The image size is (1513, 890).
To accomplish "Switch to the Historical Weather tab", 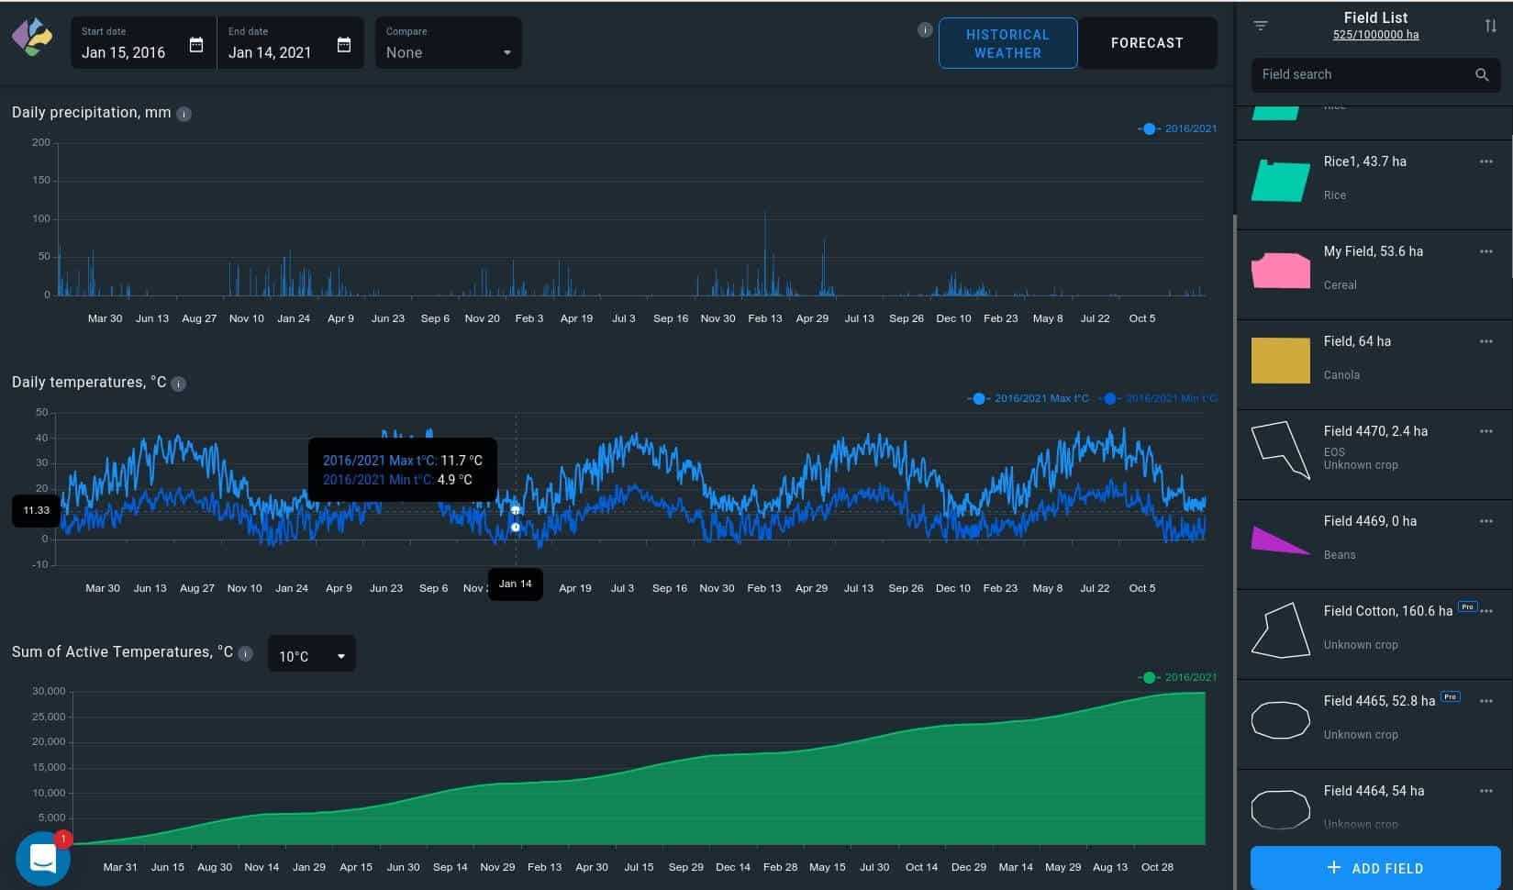I will (1007, 43).
